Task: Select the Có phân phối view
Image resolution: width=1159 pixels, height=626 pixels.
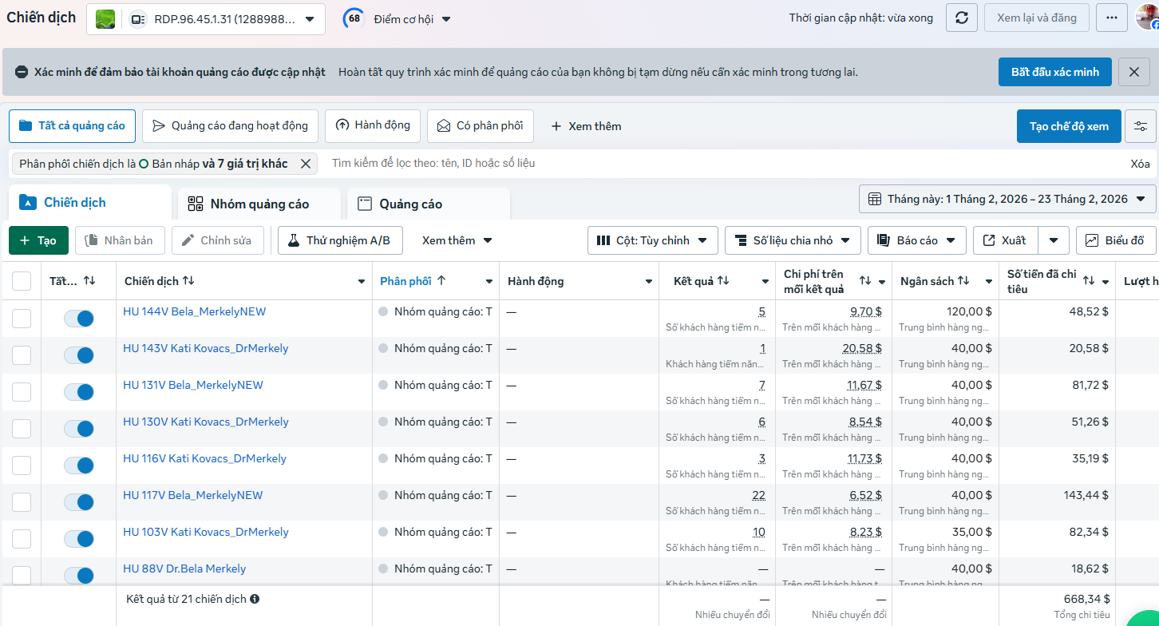Action: [481, 126]
